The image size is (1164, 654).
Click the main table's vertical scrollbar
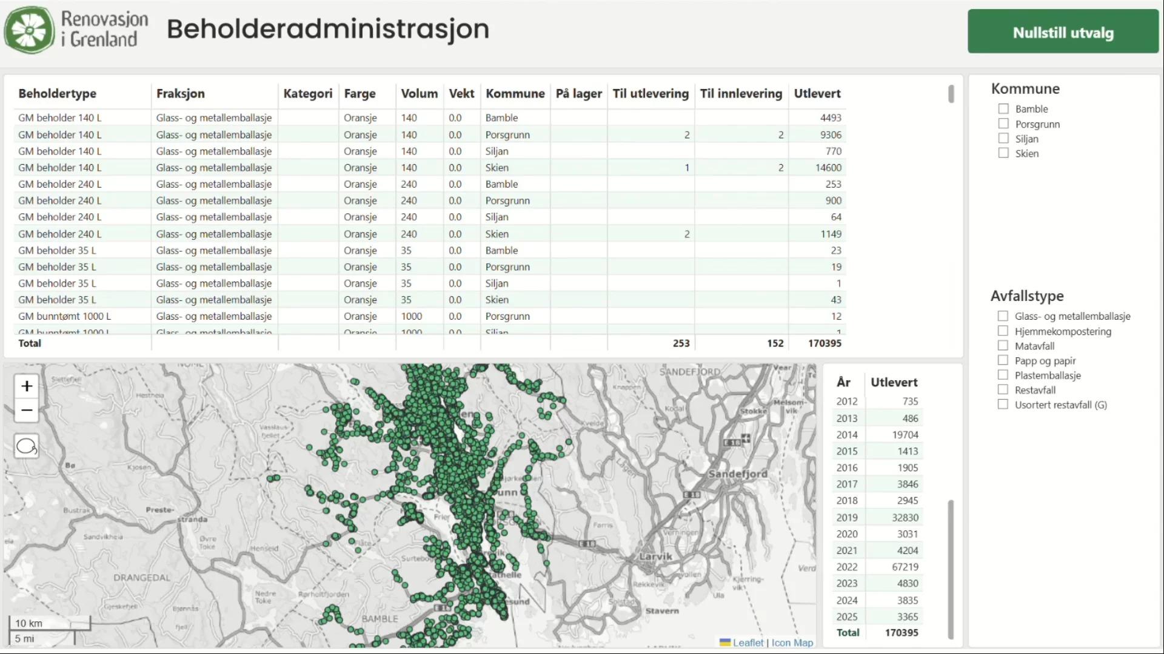coord(951,94)
